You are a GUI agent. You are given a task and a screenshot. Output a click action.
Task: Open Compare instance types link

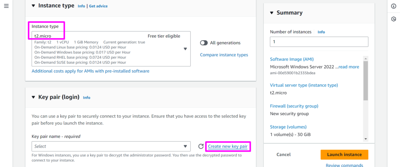pos(224,55)
